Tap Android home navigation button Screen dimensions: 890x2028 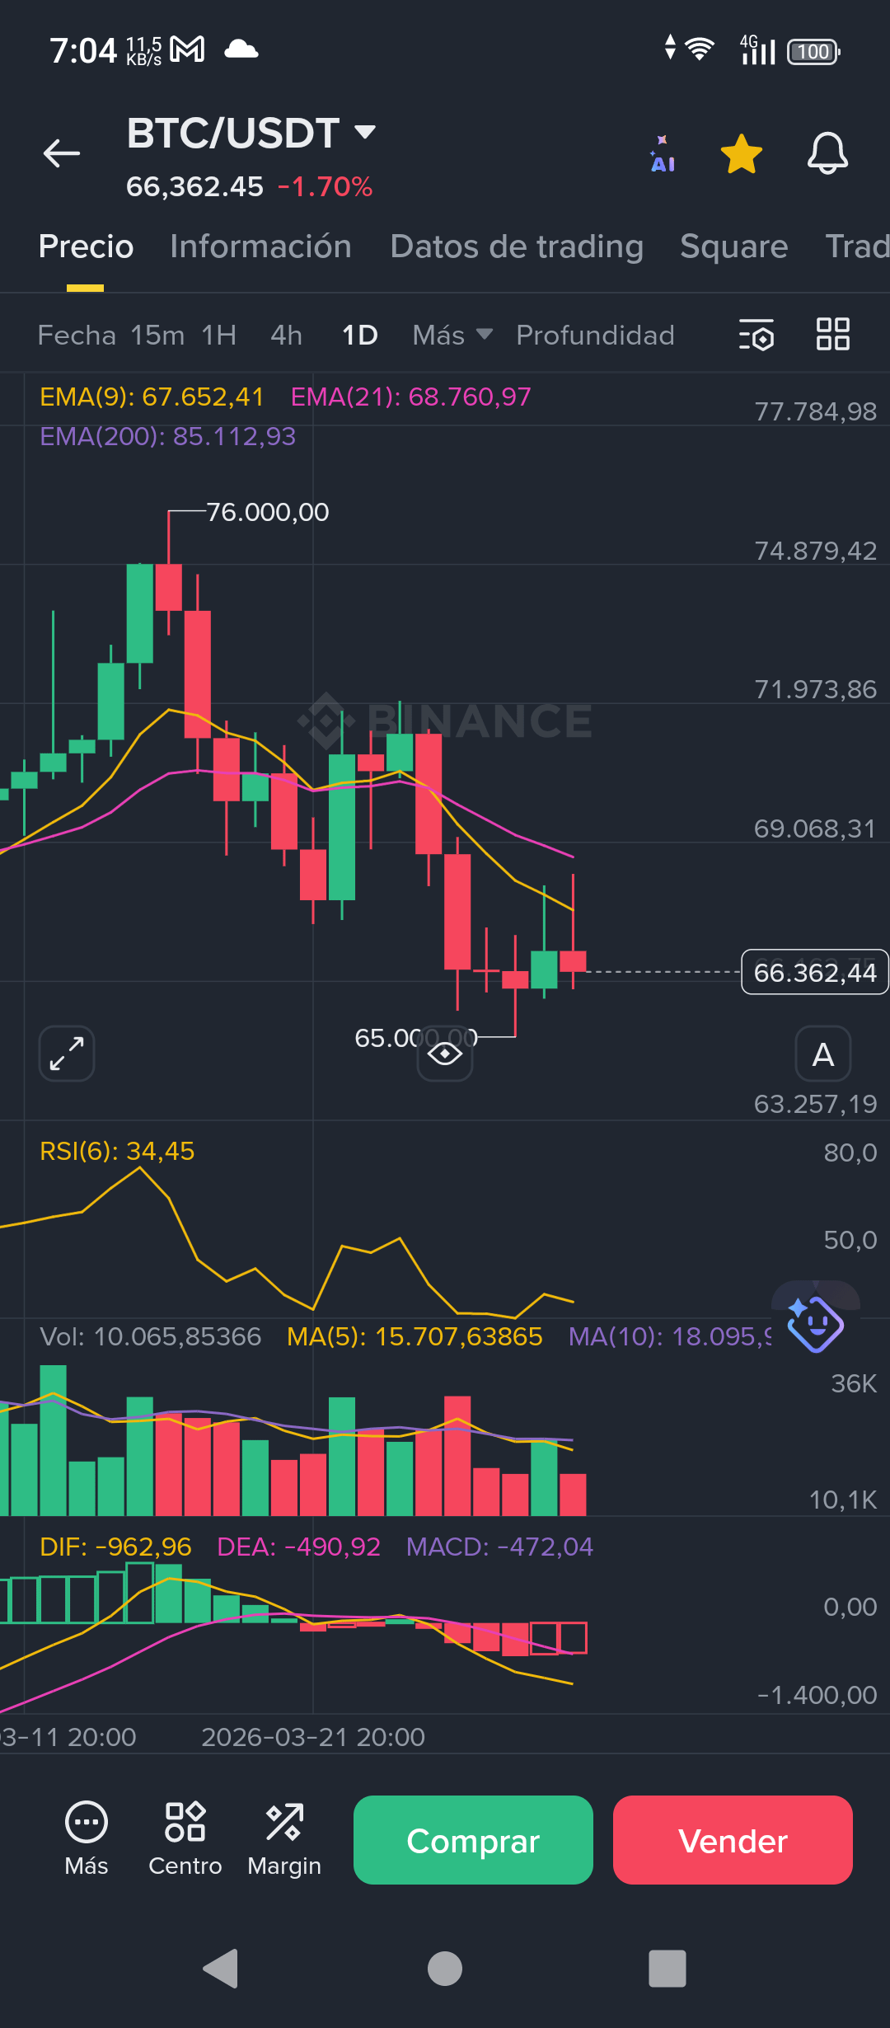pos(445,1969)
